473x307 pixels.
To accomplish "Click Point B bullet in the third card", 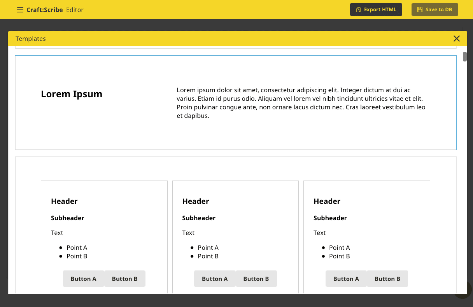I will click(339, 256).
